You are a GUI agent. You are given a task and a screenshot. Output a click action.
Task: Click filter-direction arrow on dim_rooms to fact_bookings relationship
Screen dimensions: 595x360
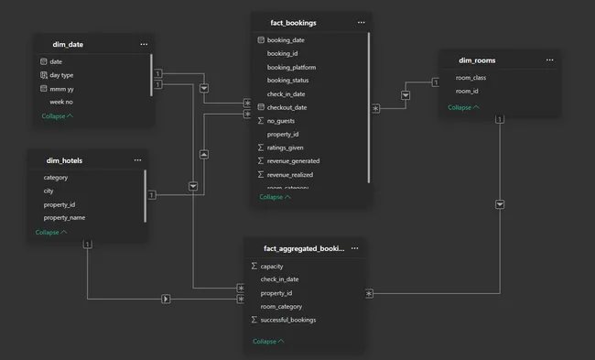click(x=406, y=95)
